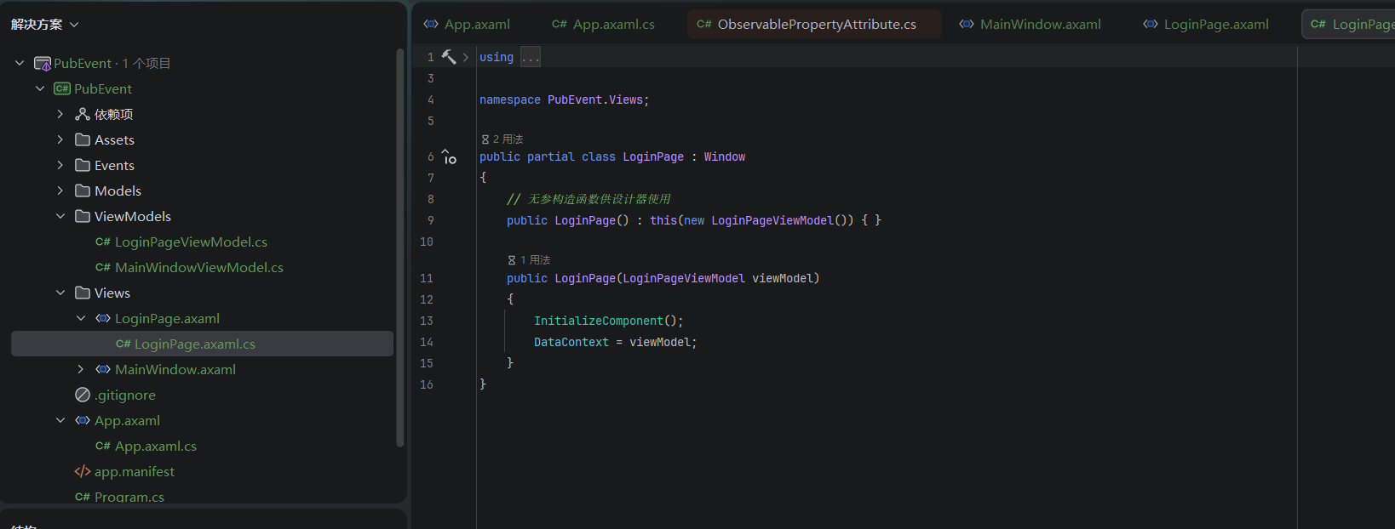Click the C# icon of MainWindowViewModel.cs

click(103, 267)
